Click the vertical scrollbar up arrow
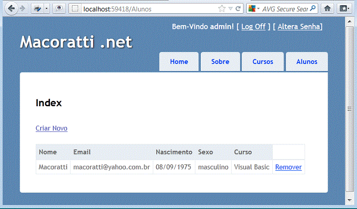 [x=350, y=22]
